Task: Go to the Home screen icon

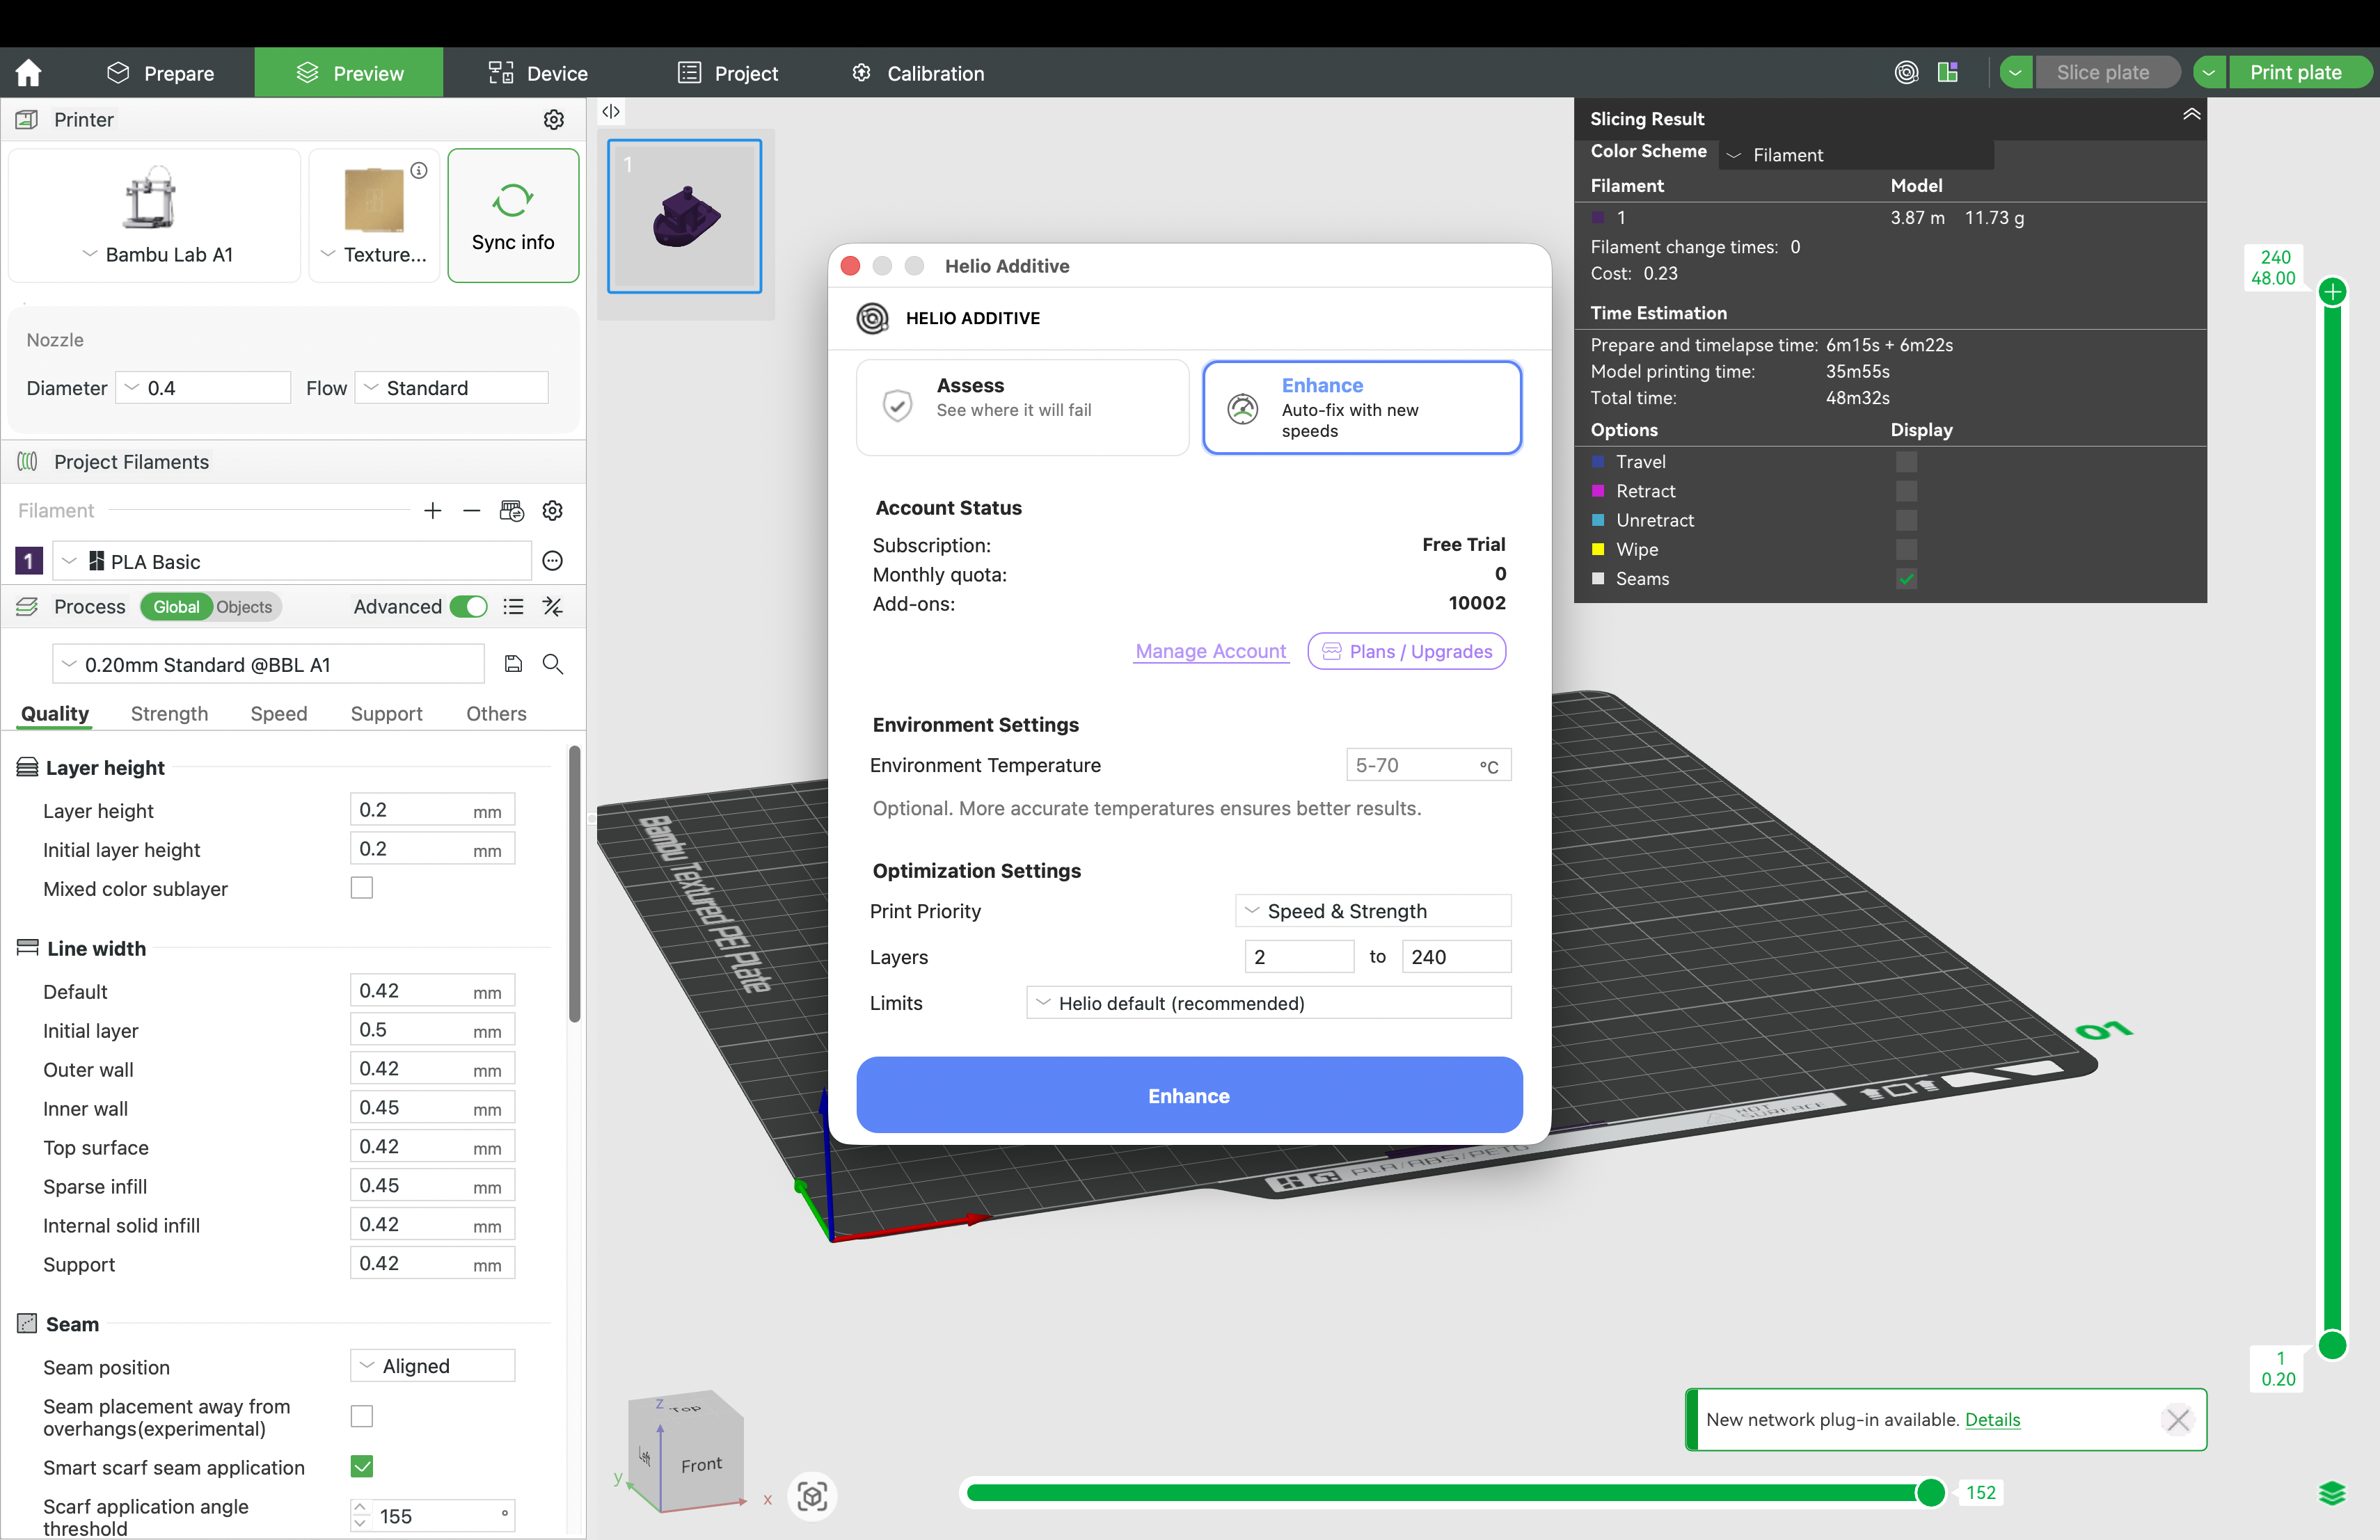Action: (29, 73)
